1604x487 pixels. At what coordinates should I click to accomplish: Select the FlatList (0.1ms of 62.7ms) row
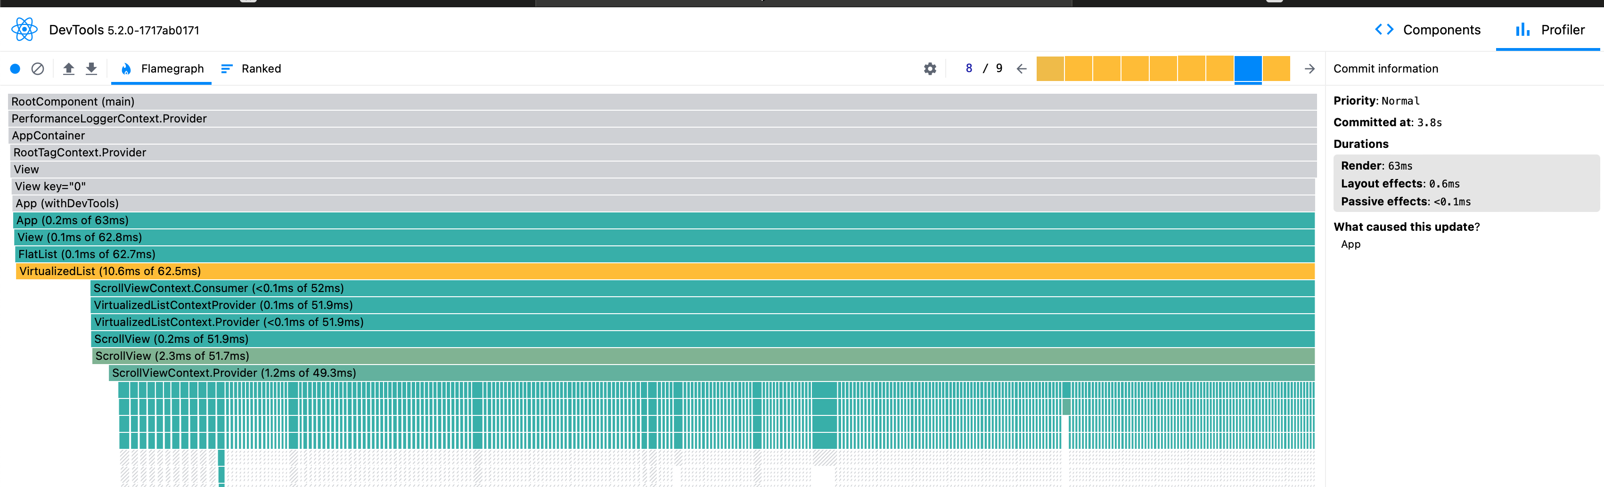click(665, 253)
